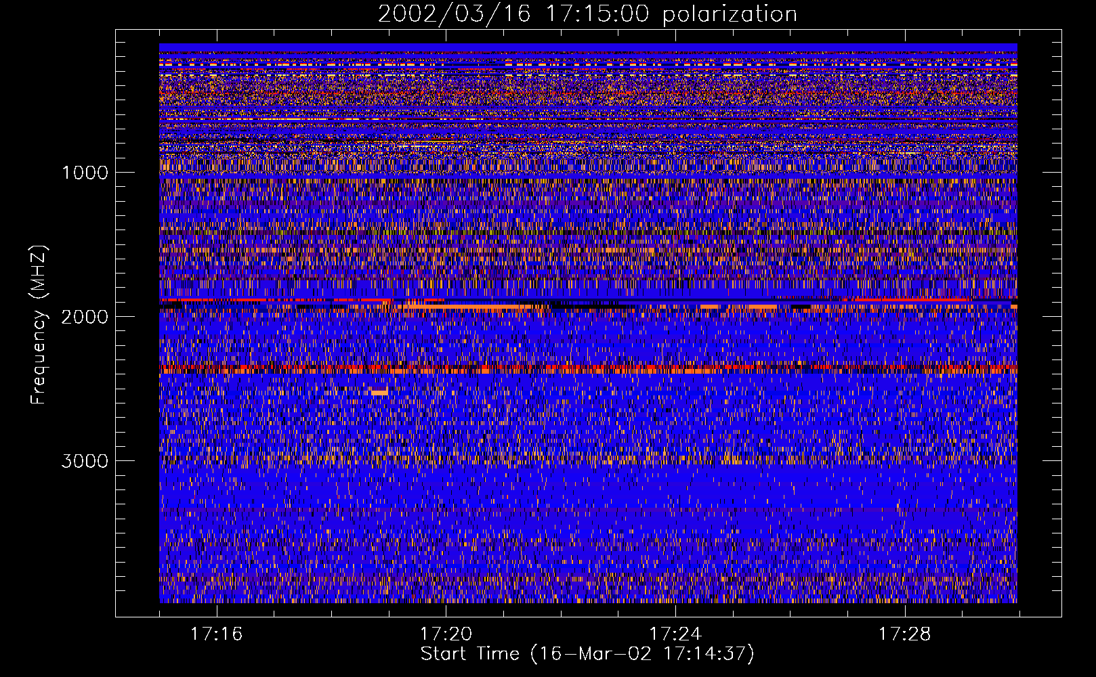Click the 17:16 time axis label
The width and height of the screenshot is (1096, 677).
216,634
